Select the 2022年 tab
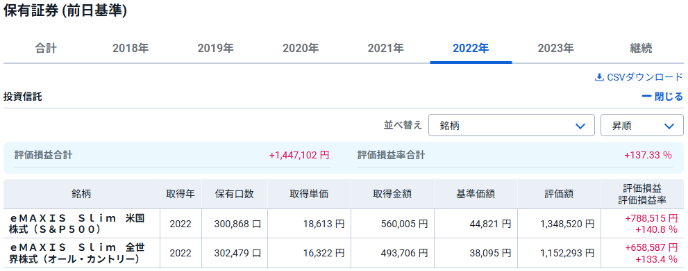Image resolution: width=688 pixels, height=271 pixels. 471,49
